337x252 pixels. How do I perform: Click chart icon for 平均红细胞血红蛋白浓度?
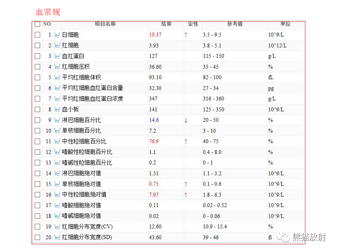57,99
